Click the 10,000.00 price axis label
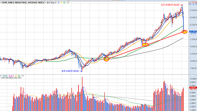 point(194,61)
